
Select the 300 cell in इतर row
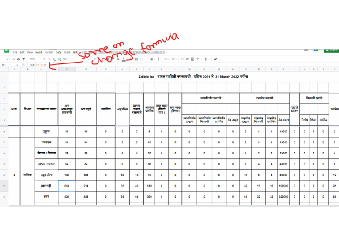149,197
